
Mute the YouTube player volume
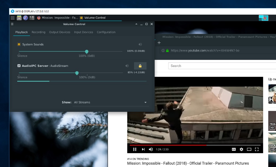pyautogui.click(x=151, y=149)
